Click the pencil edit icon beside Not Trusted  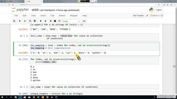pos(147,16)
